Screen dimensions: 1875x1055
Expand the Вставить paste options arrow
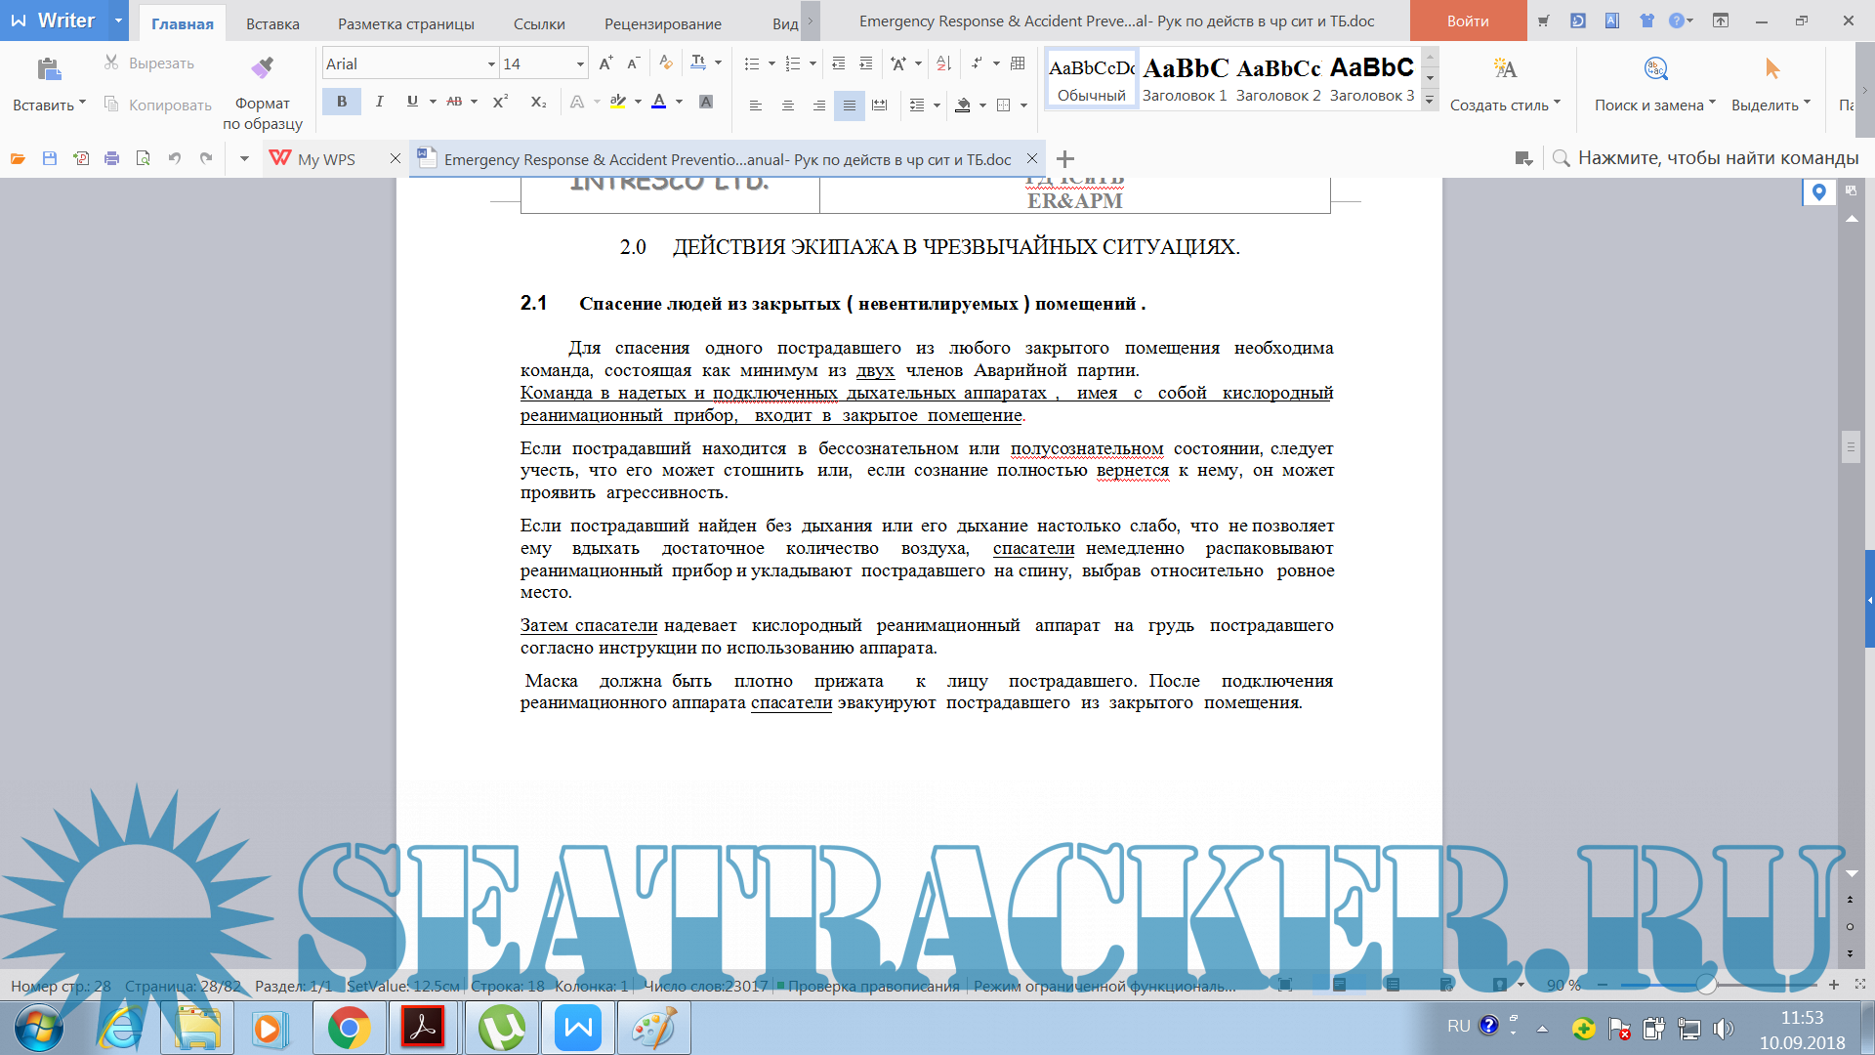[x=82, y=103]
